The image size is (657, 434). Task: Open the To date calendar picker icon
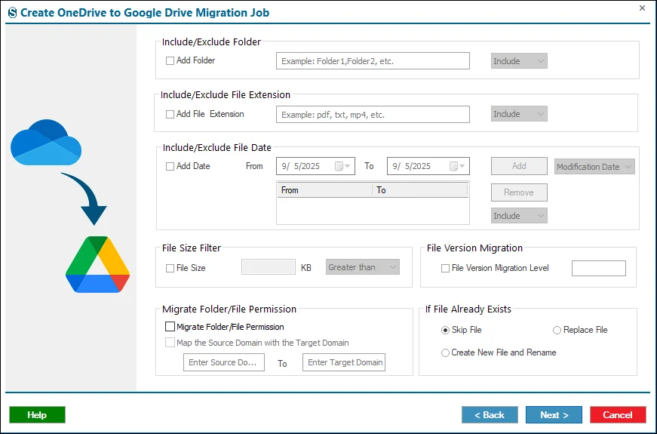tap(456, 166)
